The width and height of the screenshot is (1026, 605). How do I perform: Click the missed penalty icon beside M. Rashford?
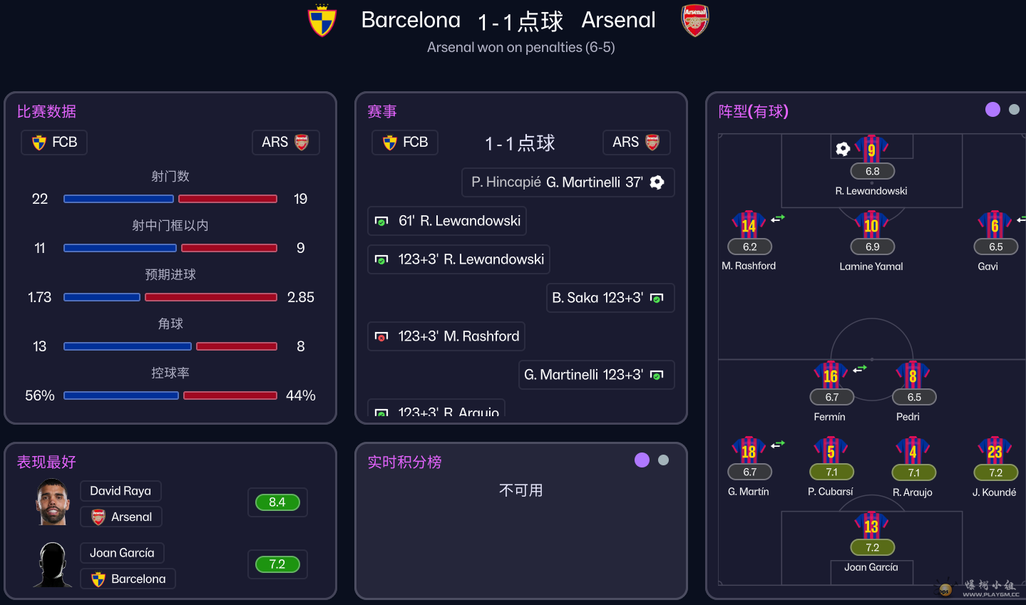381,336
